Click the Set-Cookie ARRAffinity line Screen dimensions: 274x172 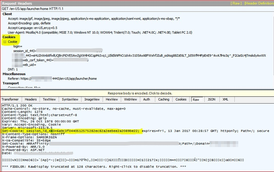tap(120, 144)
